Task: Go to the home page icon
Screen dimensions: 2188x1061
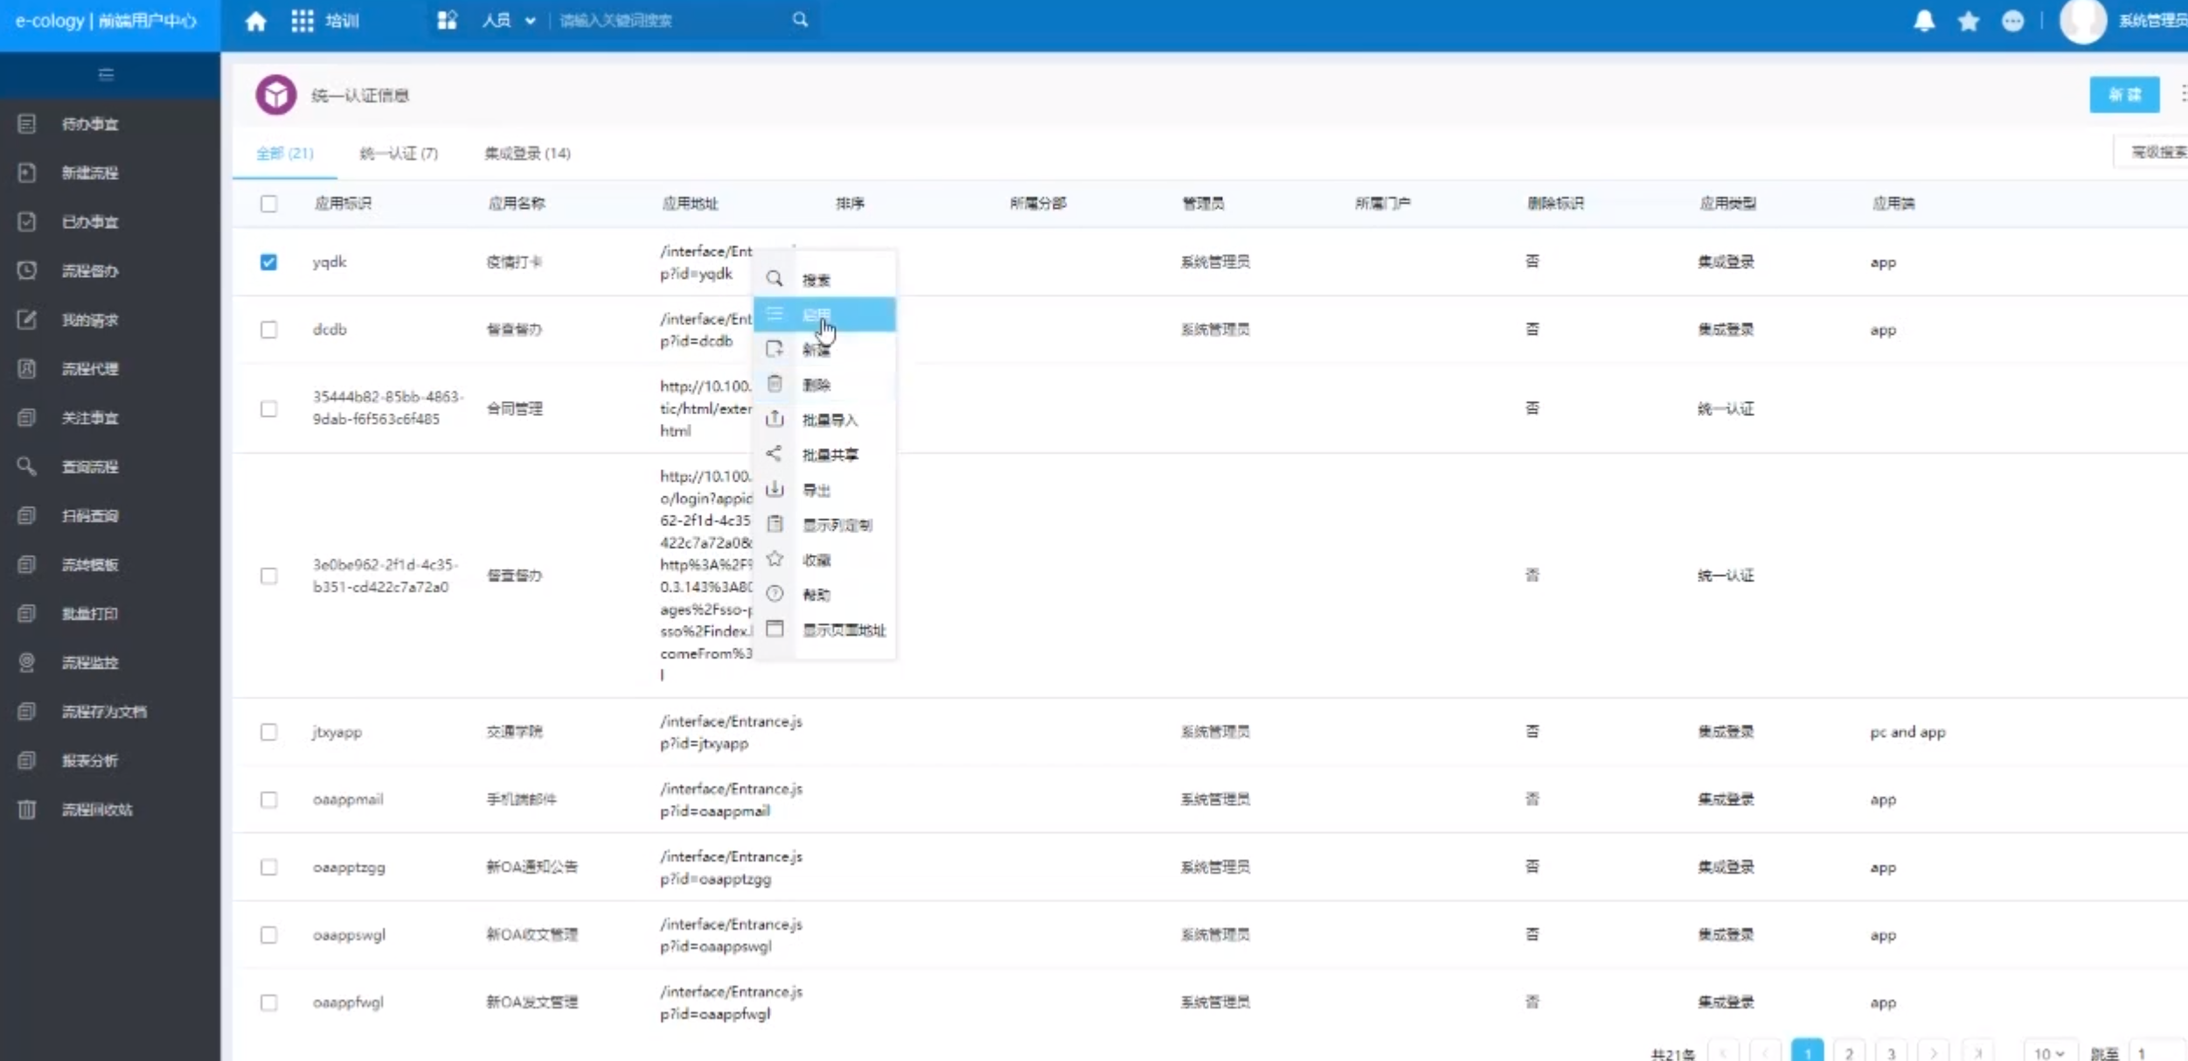Action: [255, 21]
